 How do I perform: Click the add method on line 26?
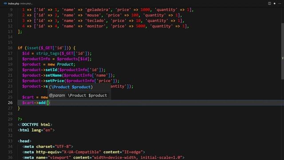tap(42, 103)
